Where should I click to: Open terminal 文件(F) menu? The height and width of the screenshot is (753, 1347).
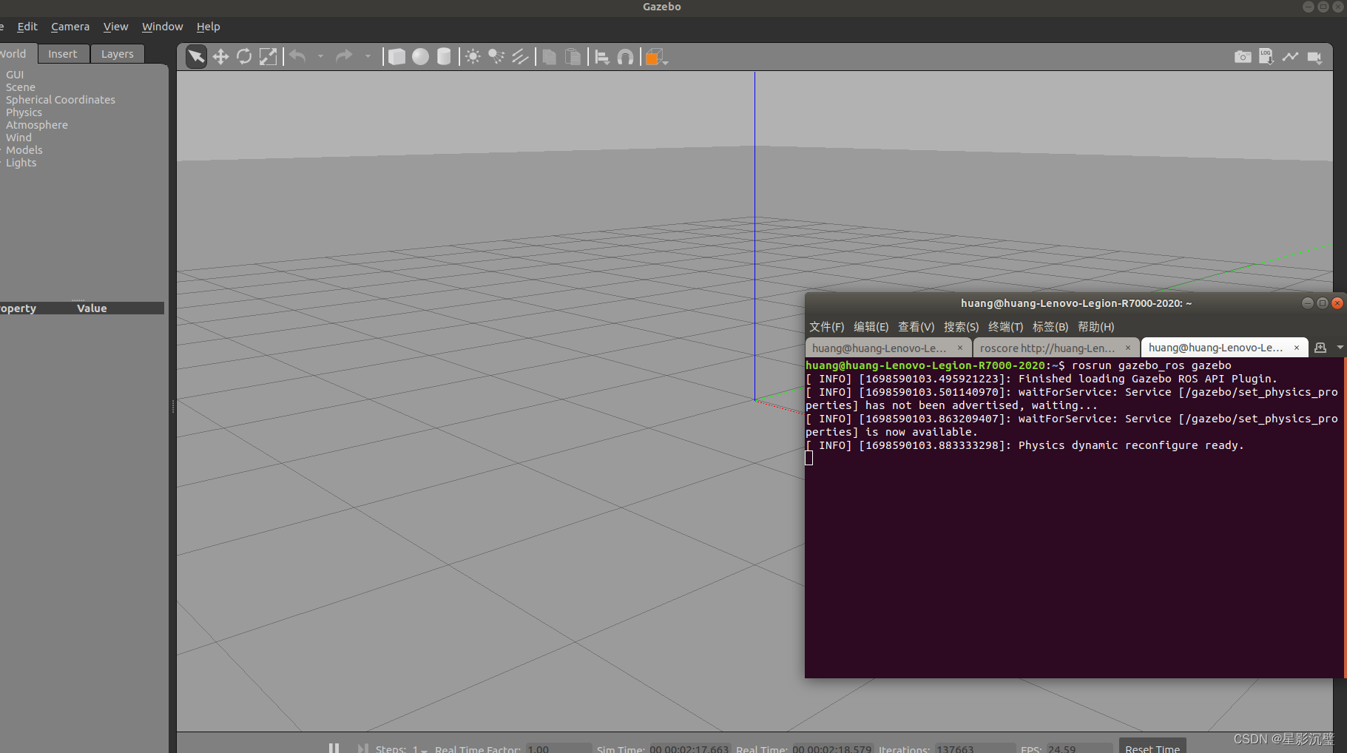(x=826, y=327)
